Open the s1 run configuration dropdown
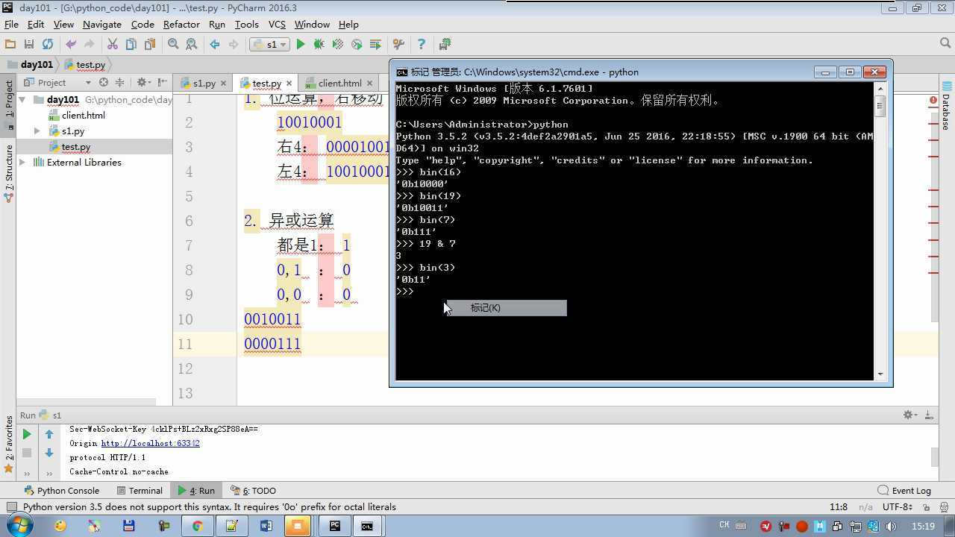Screen dimensions: 955x537 click(x=269, y=45)
